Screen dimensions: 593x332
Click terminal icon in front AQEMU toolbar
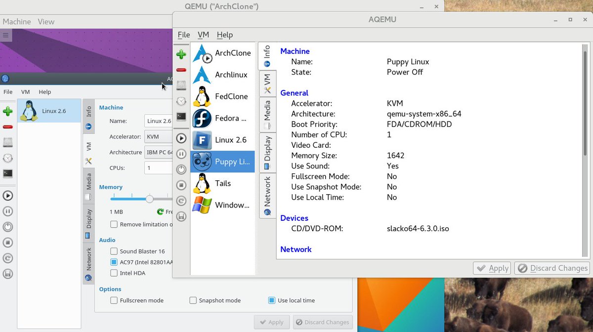coord(181,117)
